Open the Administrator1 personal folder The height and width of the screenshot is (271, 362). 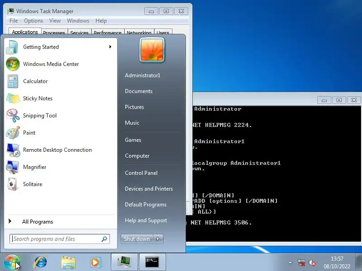click(143, 75)
